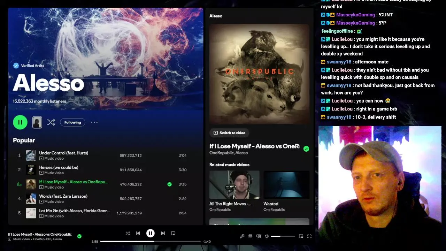Pause playback with the big green button
The image size is (446, 251).
20,122
